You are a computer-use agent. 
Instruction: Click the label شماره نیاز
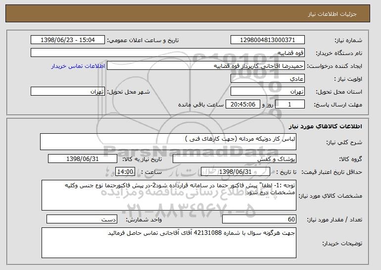348,40
